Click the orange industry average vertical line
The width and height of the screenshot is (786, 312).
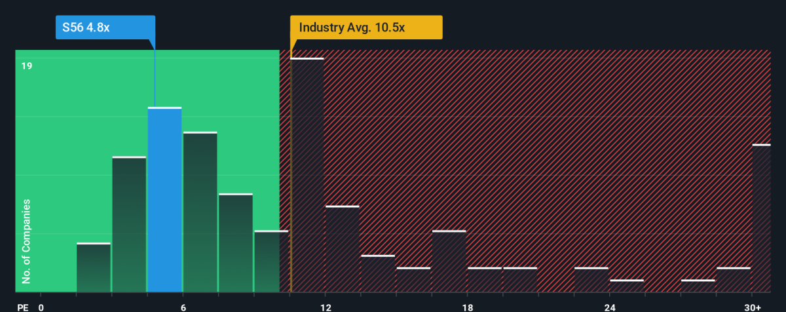point(291,169)
